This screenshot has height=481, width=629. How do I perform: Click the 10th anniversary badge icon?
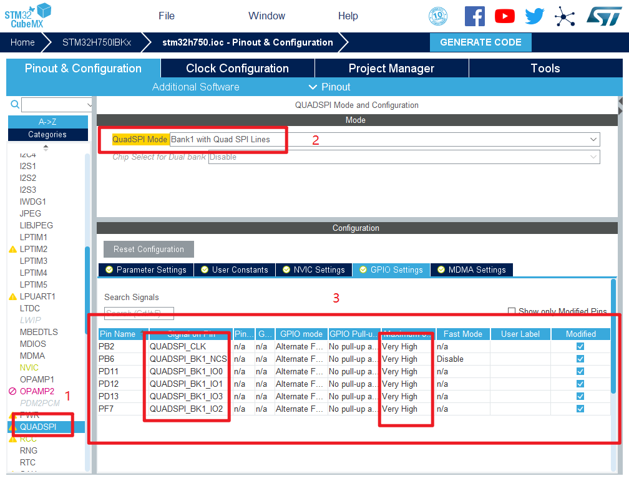(x=438, y=16)
